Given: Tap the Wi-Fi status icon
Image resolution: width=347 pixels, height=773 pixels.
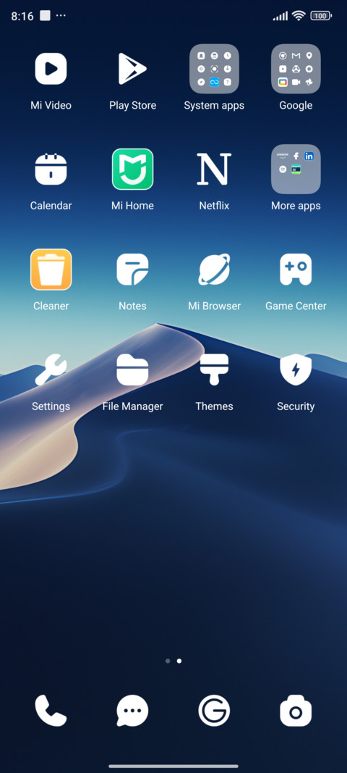Looking at the screenshot, I should (x=299, y=16).
